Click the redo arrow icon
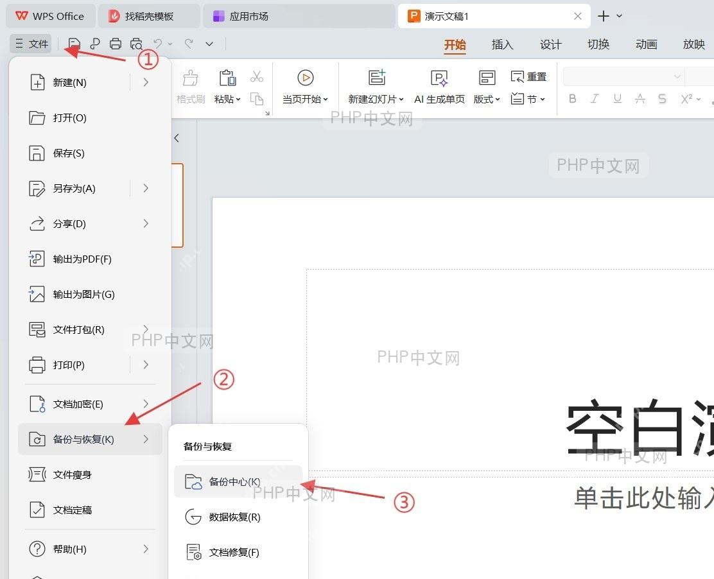 [x=189, y=44]
